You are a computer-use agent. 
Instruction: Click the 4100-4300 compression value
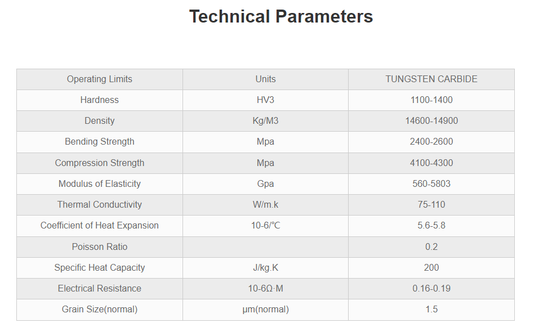[431, 163]
